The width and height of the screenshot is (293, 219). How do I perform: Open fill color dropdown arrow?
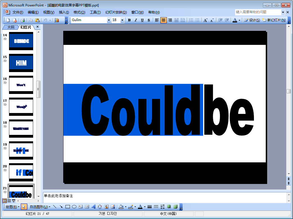pos(126,207)
